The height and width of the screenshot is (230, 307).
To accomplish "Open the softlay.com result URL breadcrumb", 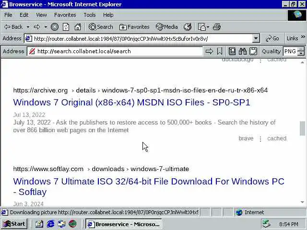I will [101, 169].
